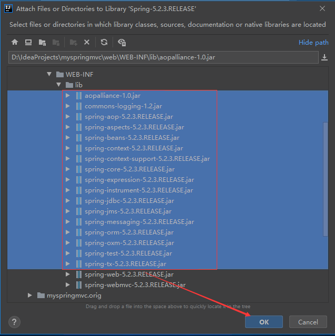Select spring-webmvc-5.2.3.RELEASE.jar file name
Viewport: 335px width, 336px height.
click(135, 285)
